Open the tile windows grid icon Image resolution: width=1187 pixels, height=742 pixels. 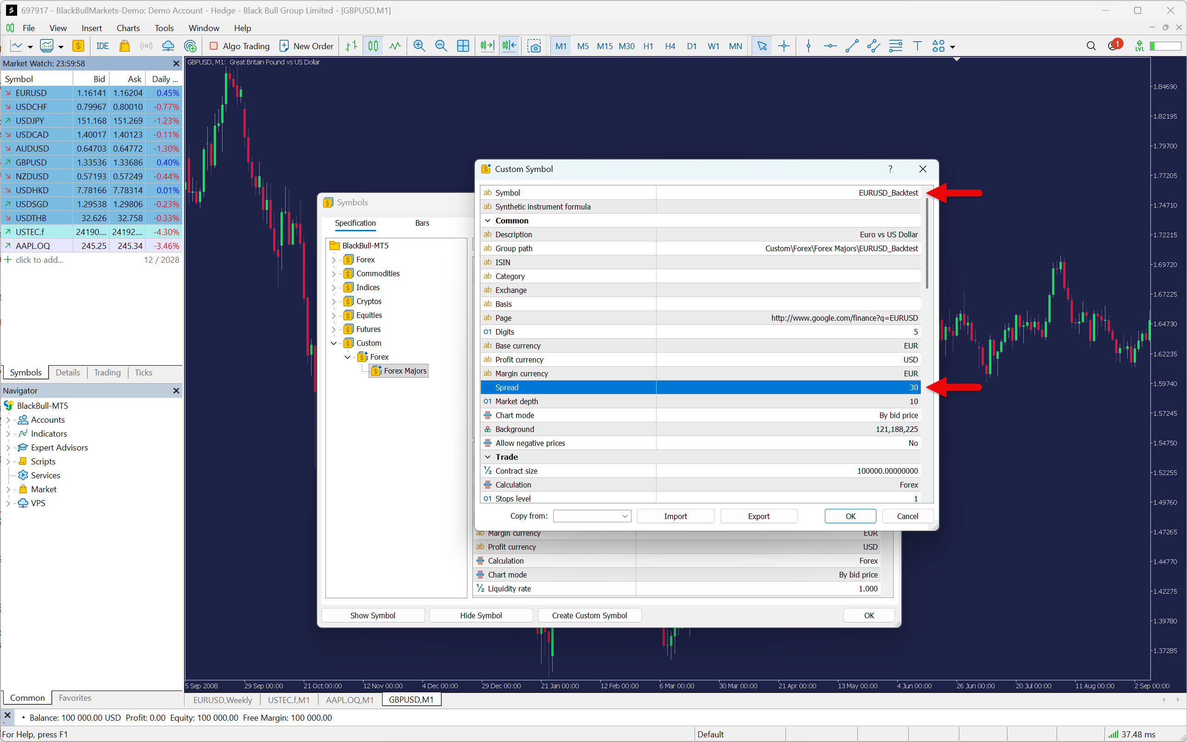tap(463, 46)
